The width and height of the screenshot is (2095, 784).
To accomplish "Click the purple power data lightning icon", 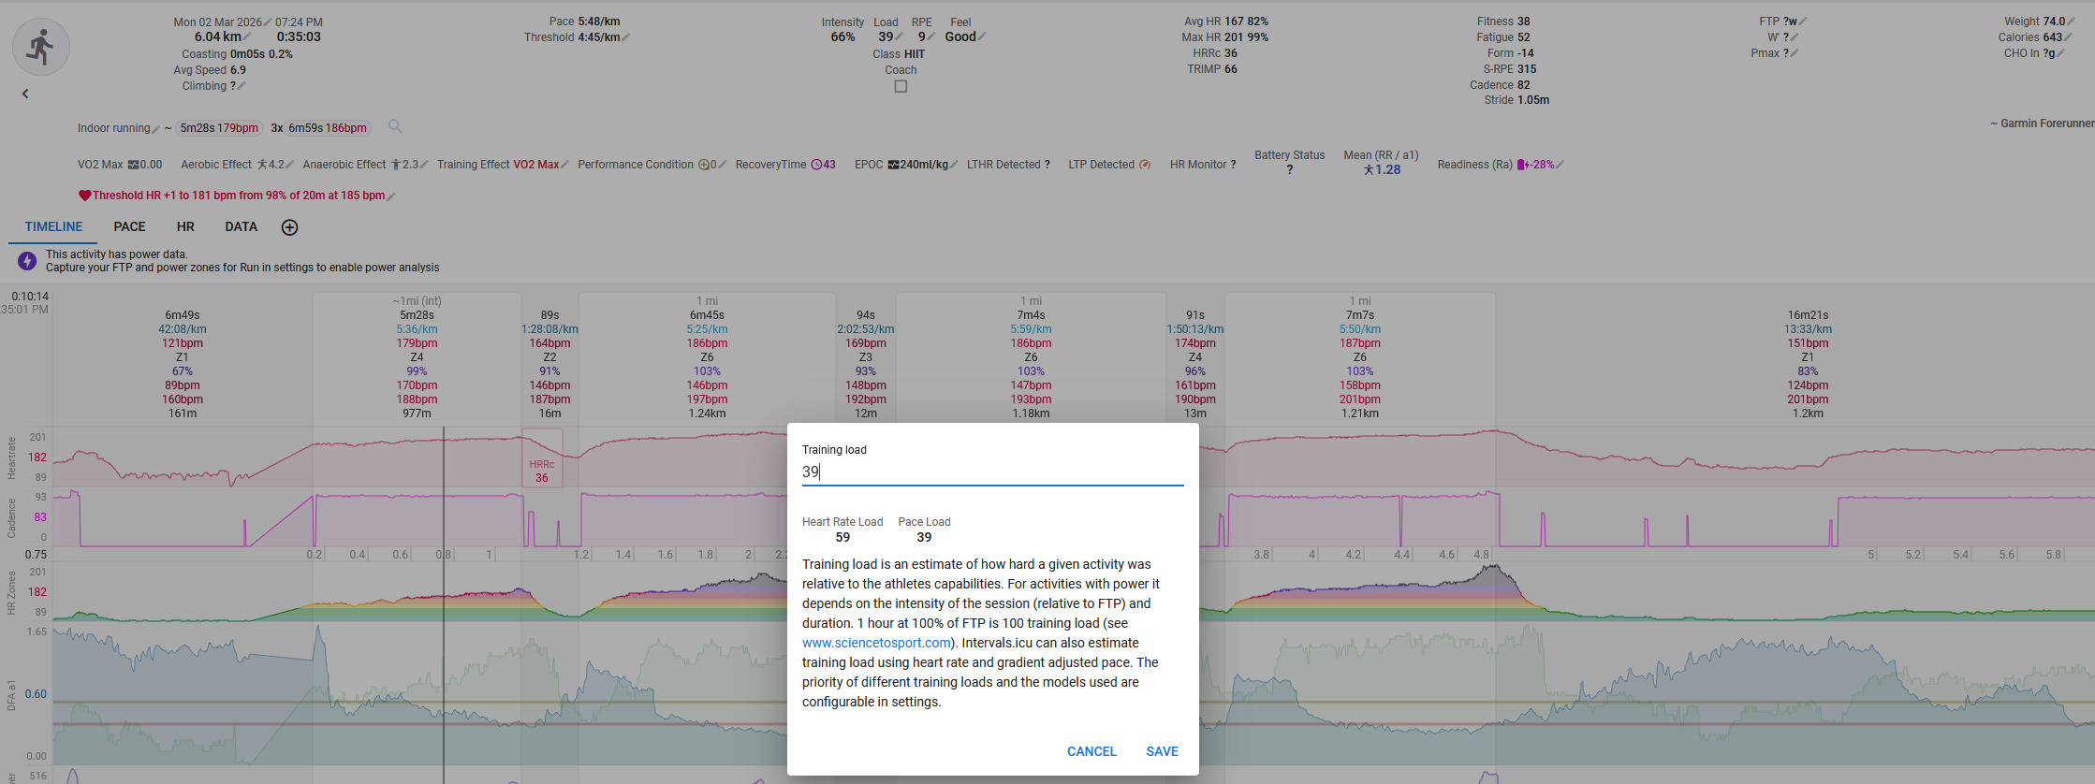I will (27, 261).
